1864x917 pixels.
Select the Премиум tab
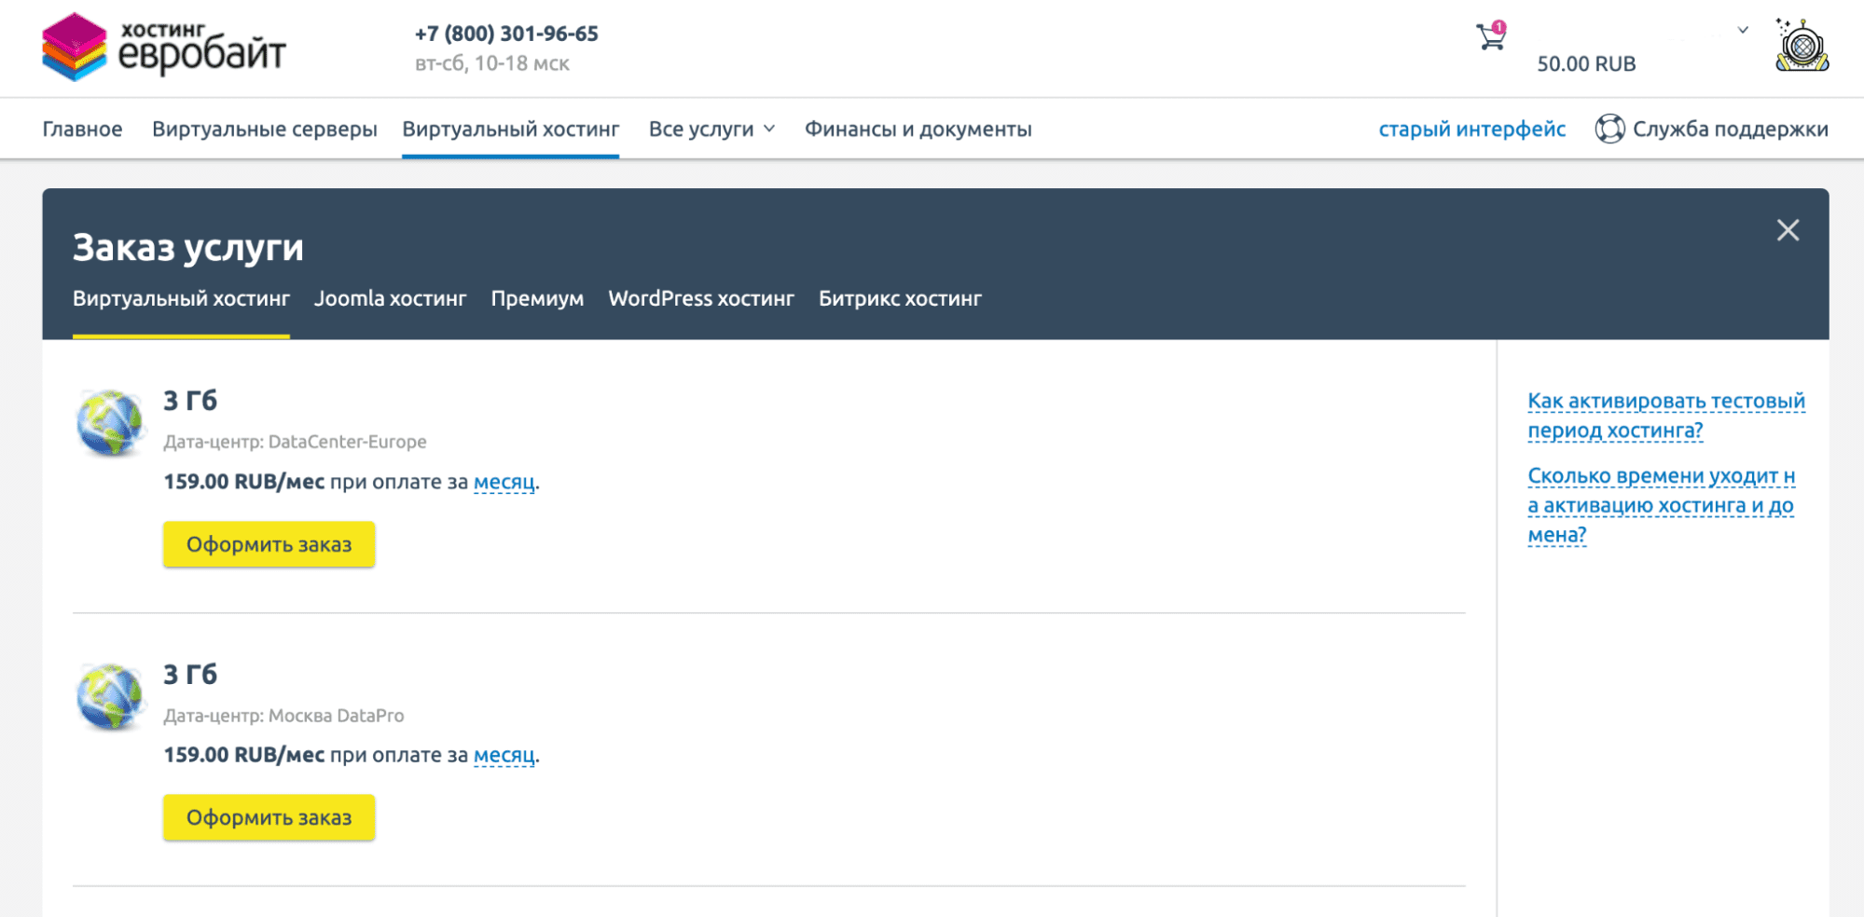[537, 299]
